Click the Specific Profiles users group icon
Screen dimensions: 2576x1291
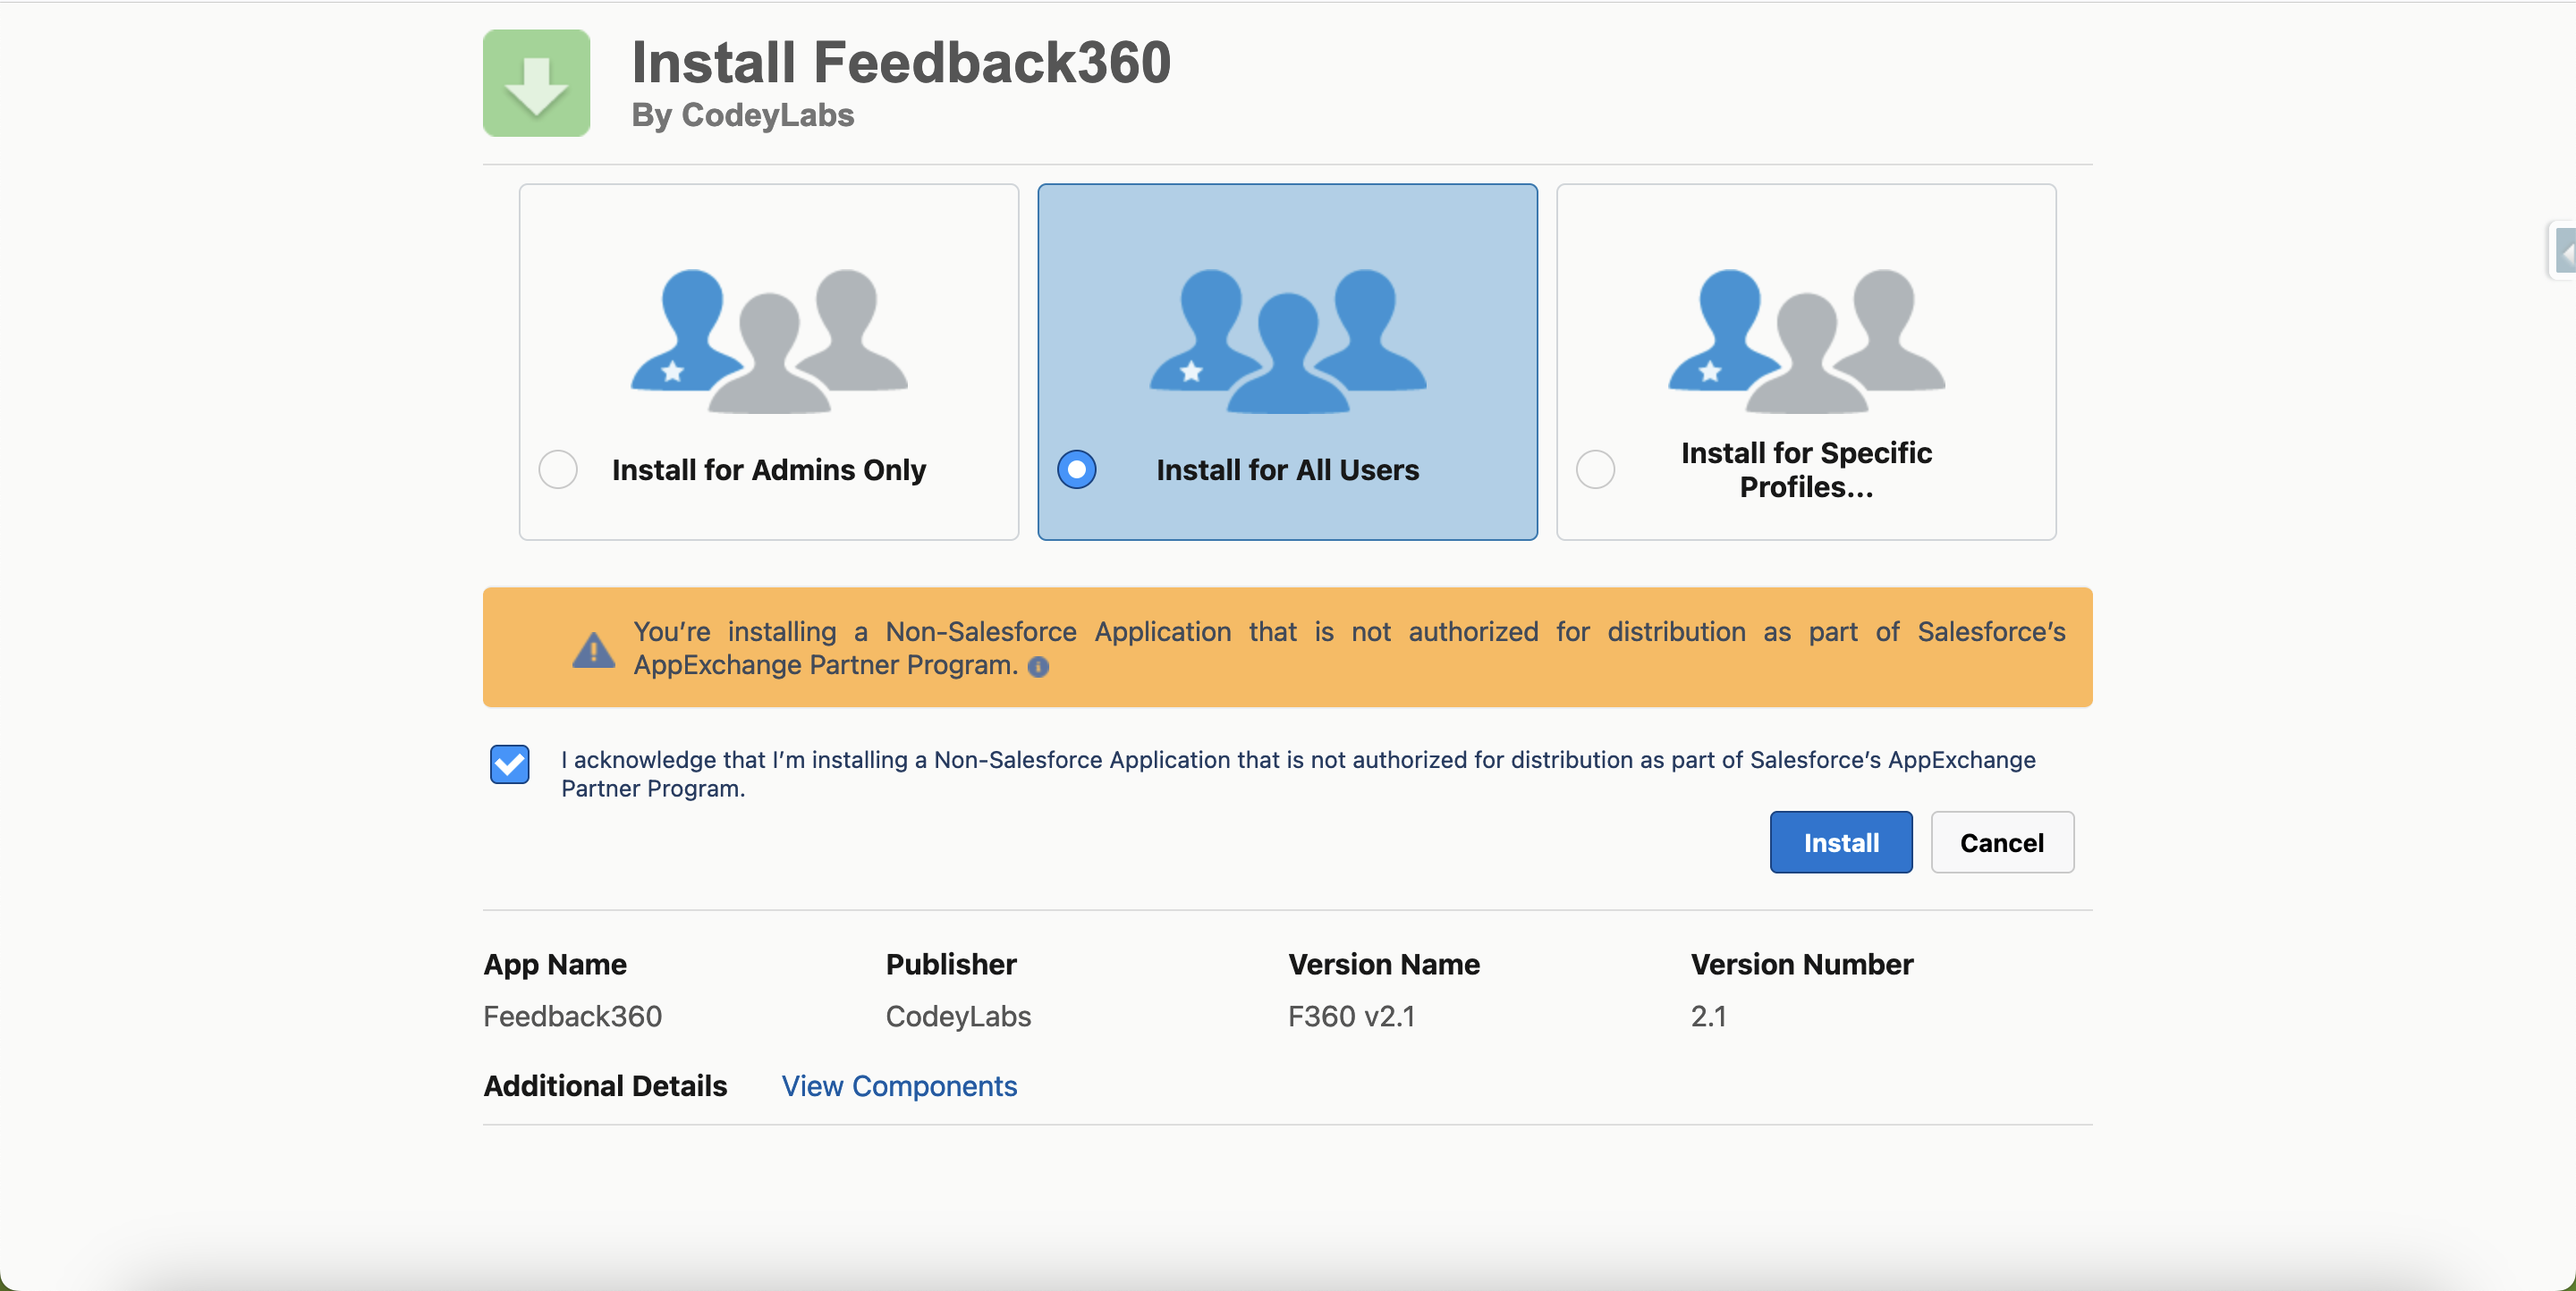1806,341
